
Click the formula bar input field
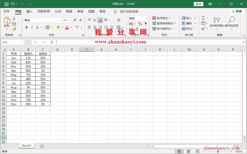[149, 42]
